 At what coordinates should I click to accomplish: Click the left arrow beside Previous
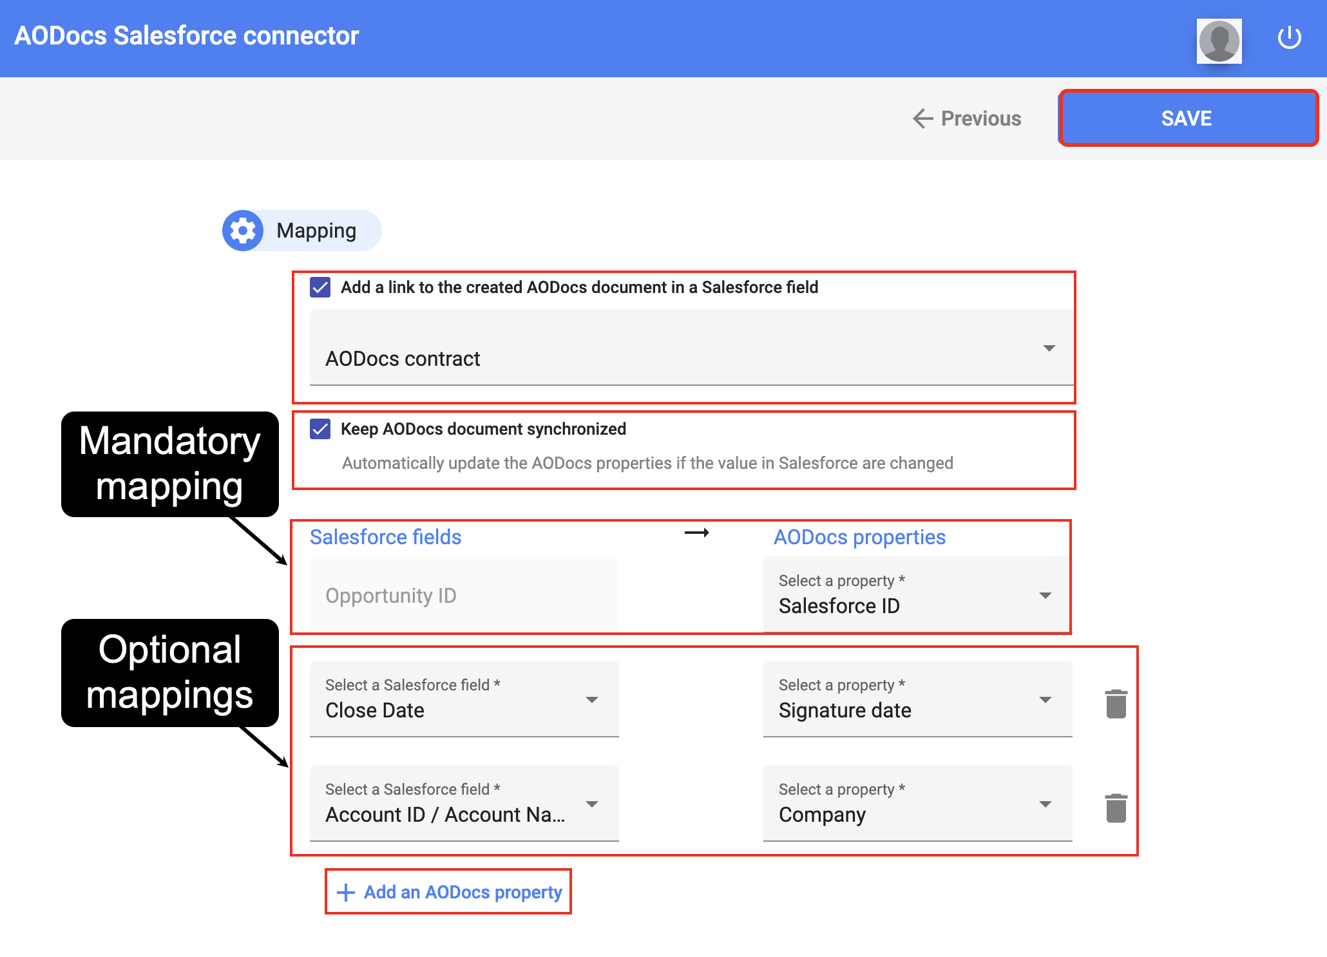(x=923, y=118)
